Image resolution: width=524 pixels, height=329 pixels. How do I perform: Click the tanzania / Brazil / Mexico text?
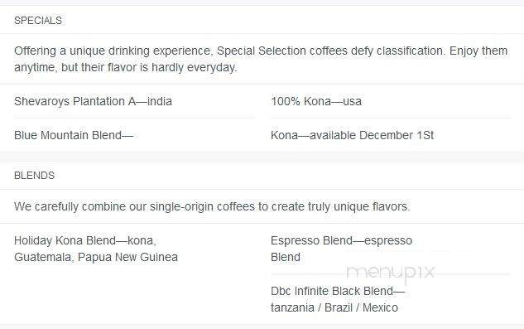334,307
